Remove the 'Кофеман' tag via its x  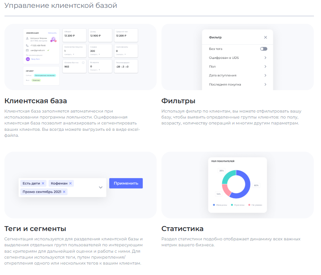[x=70, y=183]
